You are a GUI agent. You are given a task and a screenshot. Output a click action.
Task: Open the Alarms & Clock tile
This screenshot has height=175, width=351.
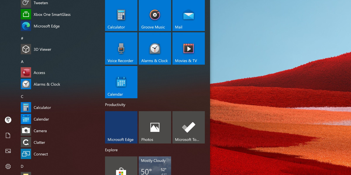[x=155, y=48]
